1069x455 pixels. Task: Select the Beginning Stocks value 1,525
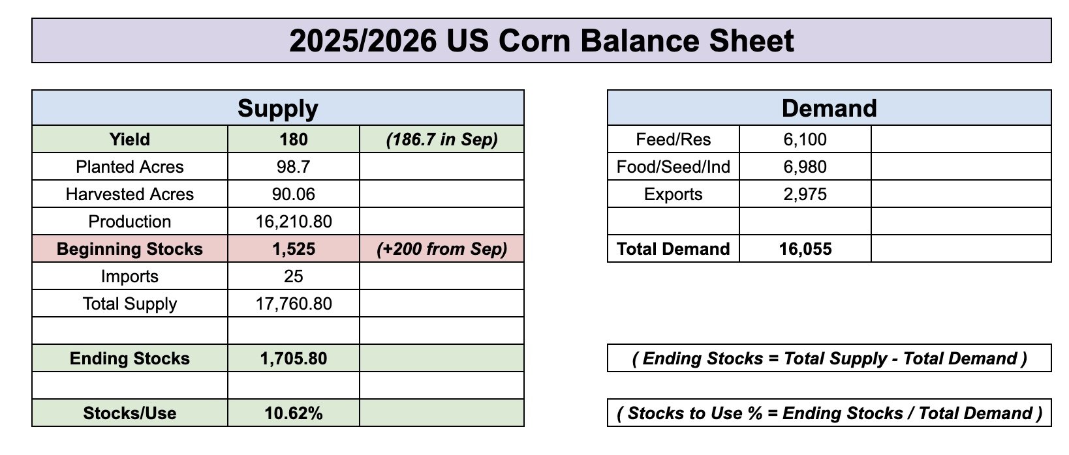click(x=294, y=249)
